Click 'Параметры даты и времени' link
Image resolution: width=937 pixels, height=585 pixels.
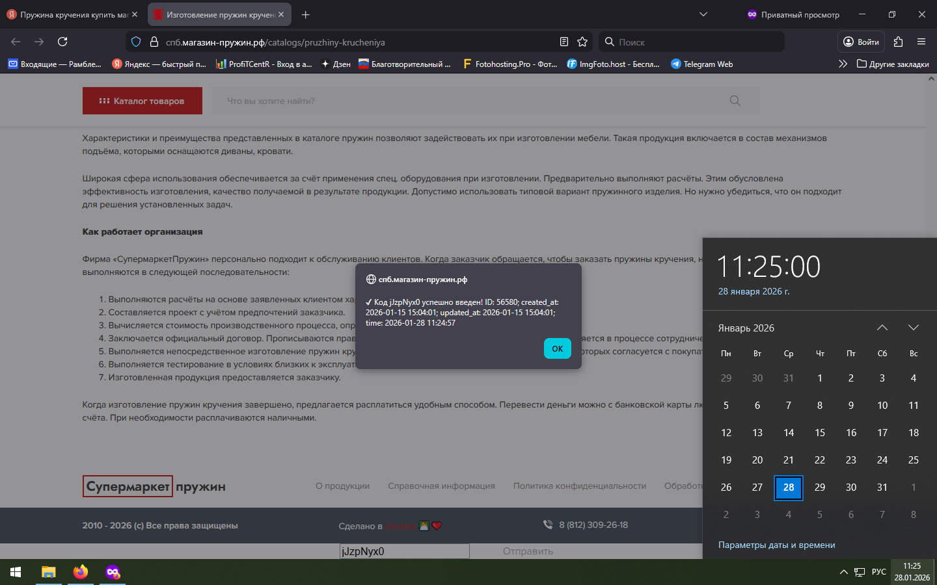pyautogui.click(x=776, y=545)
